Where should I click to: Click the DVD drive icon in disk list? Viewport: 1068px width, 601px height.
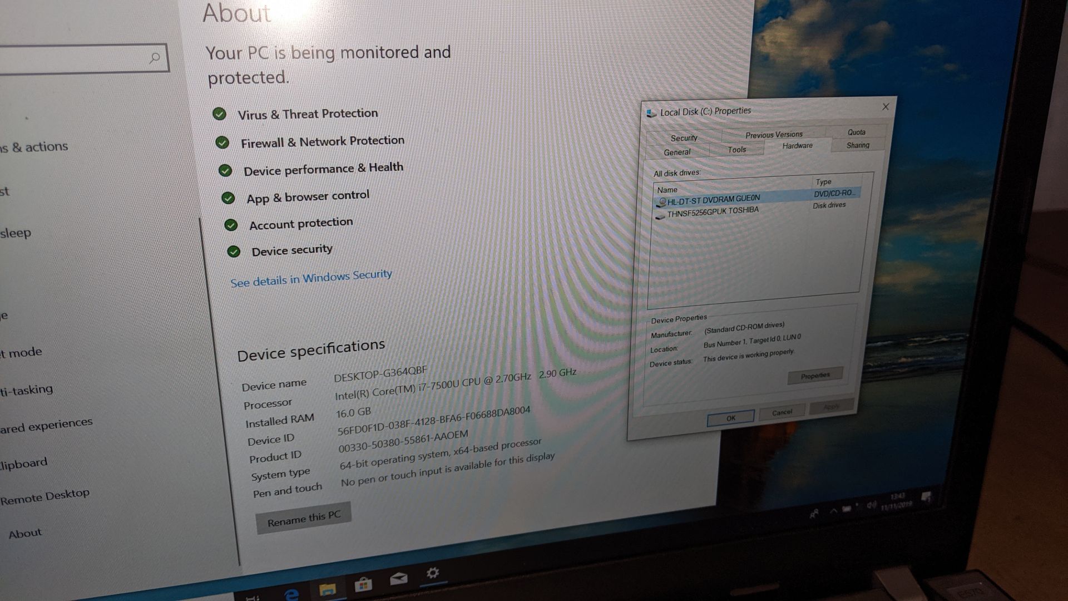coord(661,203)
